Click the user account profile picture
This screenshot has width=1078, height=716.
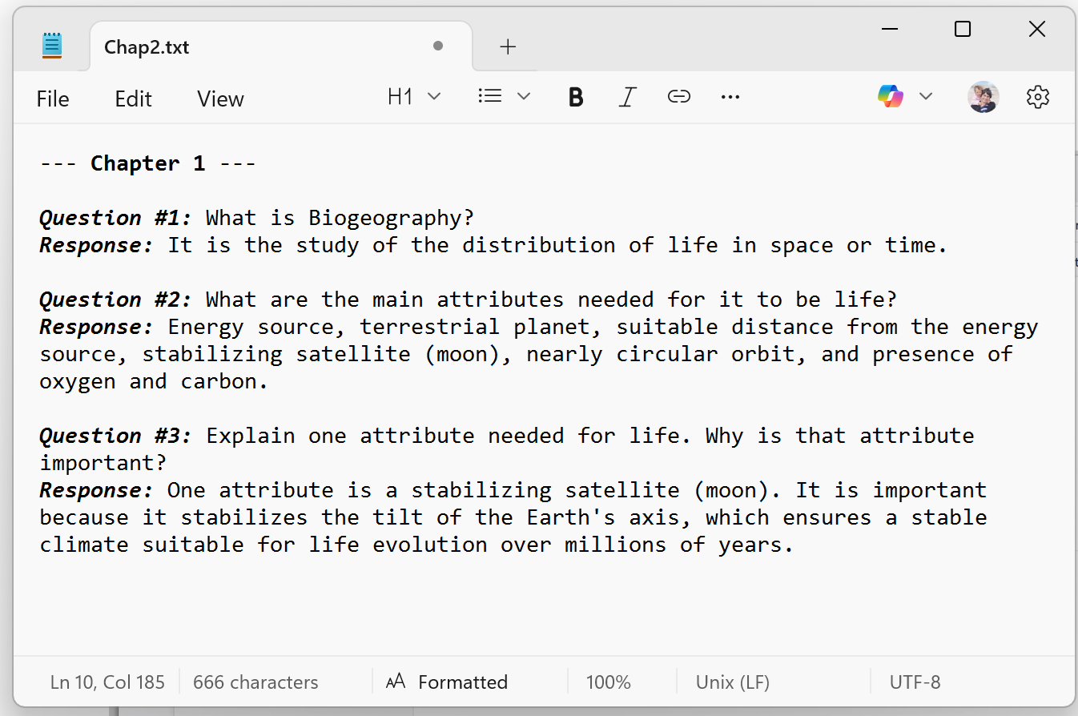pyautogui.click(x=983, y=97)
